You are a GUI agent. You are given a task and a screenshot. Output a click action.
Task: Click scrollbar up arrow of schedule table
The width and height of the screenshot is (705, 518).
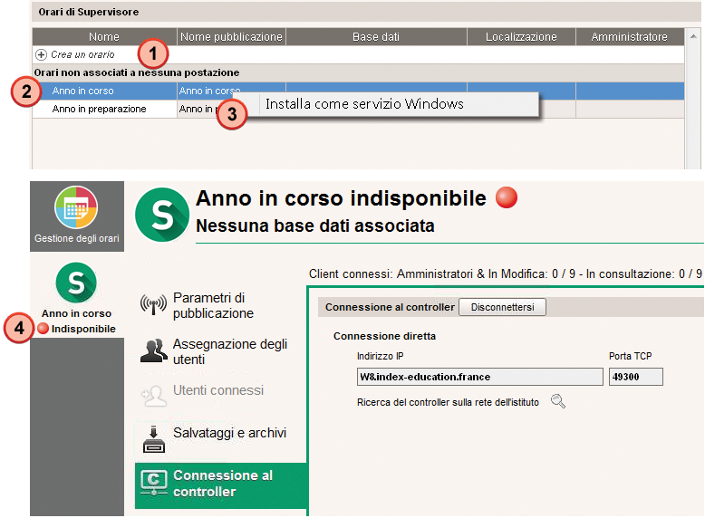(693, 36)
